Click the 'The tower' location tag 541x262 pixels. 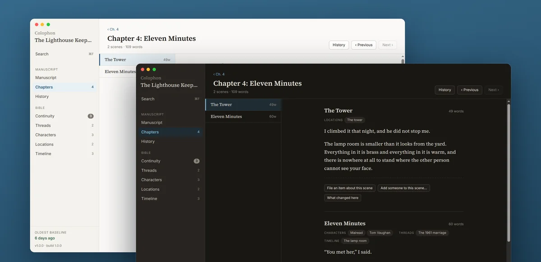[x=355, y=120]
